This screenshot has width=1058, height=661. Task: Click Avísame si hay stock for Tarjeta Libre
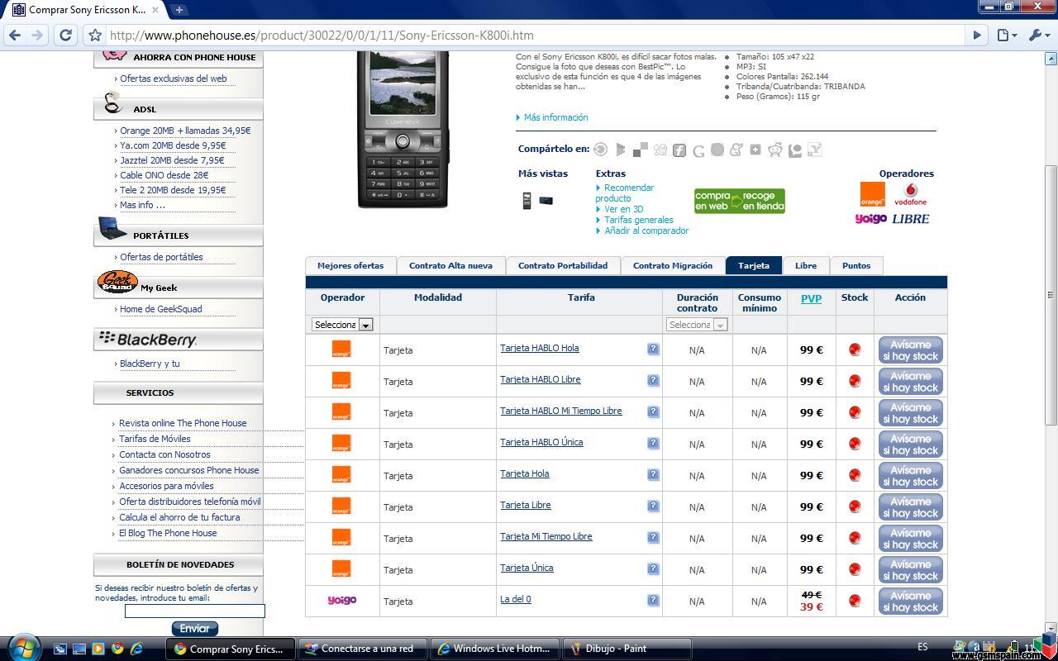(x=910, y=507)
